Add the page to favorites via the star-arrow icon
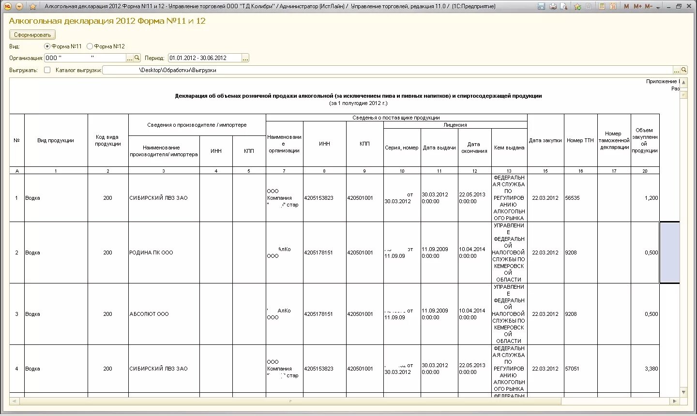This screenshot has width=697, height=416. coord(577,6)
